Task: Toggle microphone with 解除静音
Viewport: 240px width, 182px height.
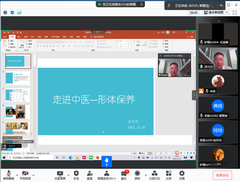Action: coord(8,174)
